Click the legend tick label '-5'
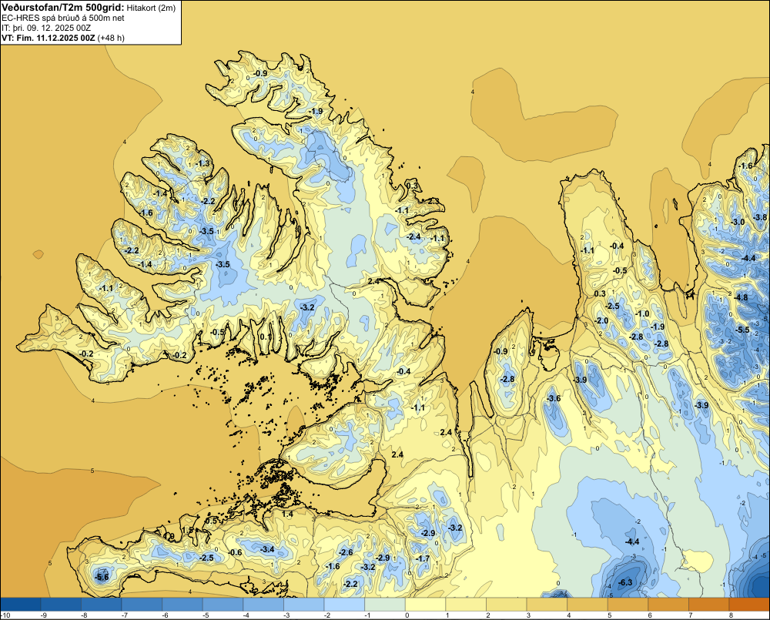 [206, 615]
